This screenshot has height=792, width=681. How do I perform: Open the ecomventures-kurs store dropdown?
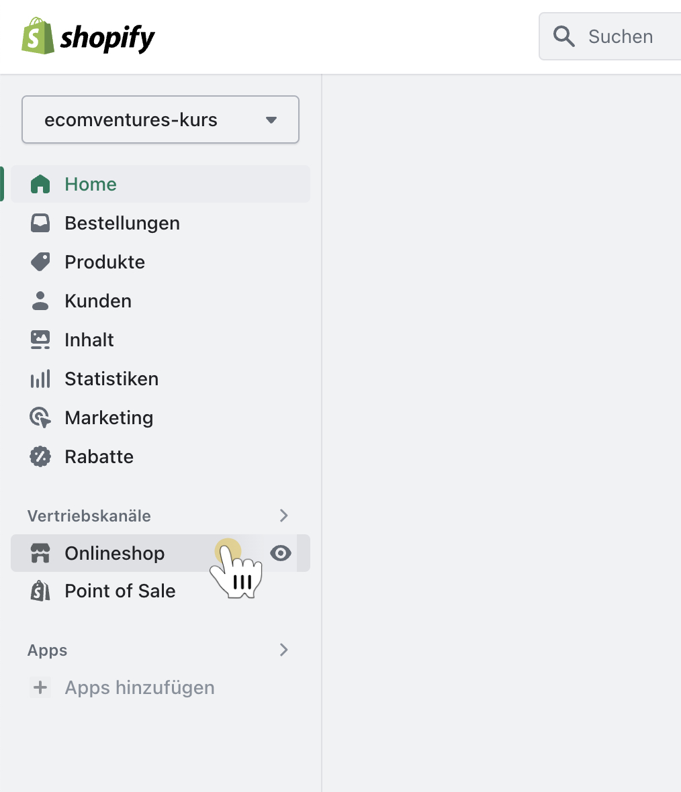161,119
